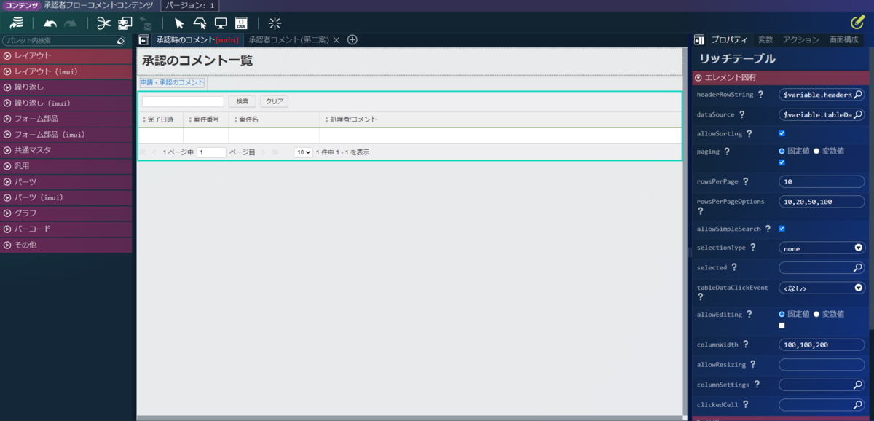
Task: Toggle the paging checkbox
Action: tap(782, 162)
